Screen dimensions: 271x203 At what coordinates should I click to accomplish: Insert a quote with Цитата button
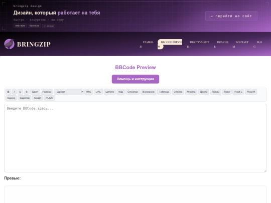coord(109,92)
